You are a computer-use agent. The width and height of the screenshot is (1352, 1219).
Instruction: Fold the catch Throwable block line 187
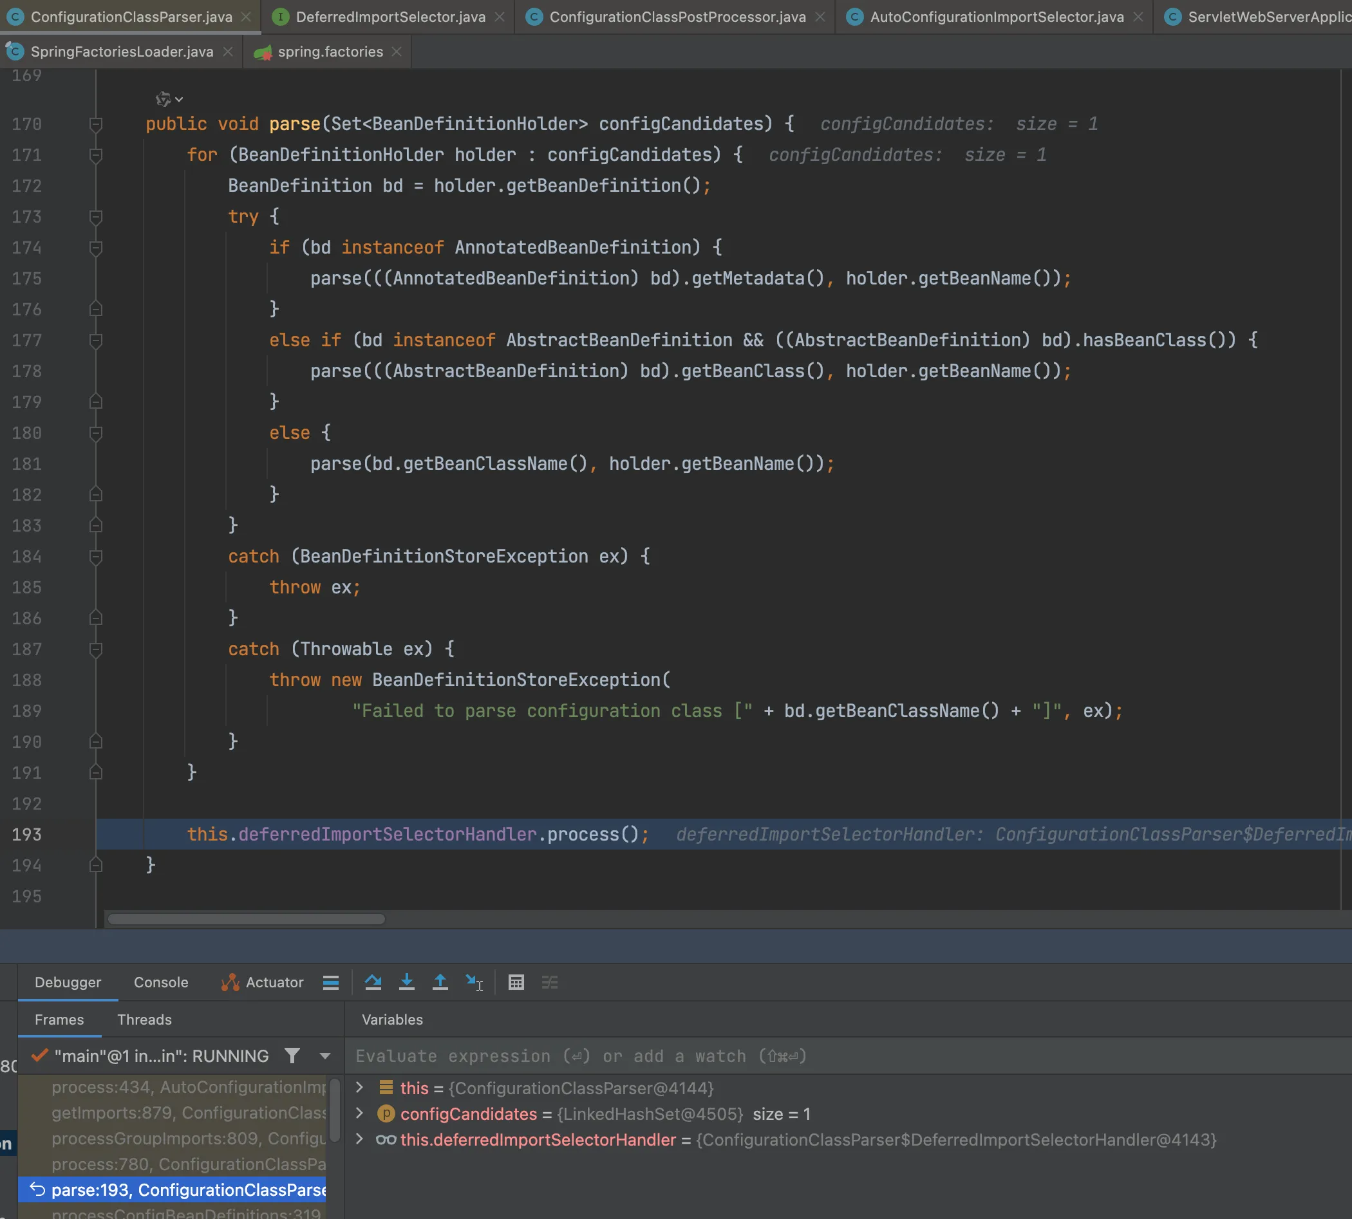[96, 649]
